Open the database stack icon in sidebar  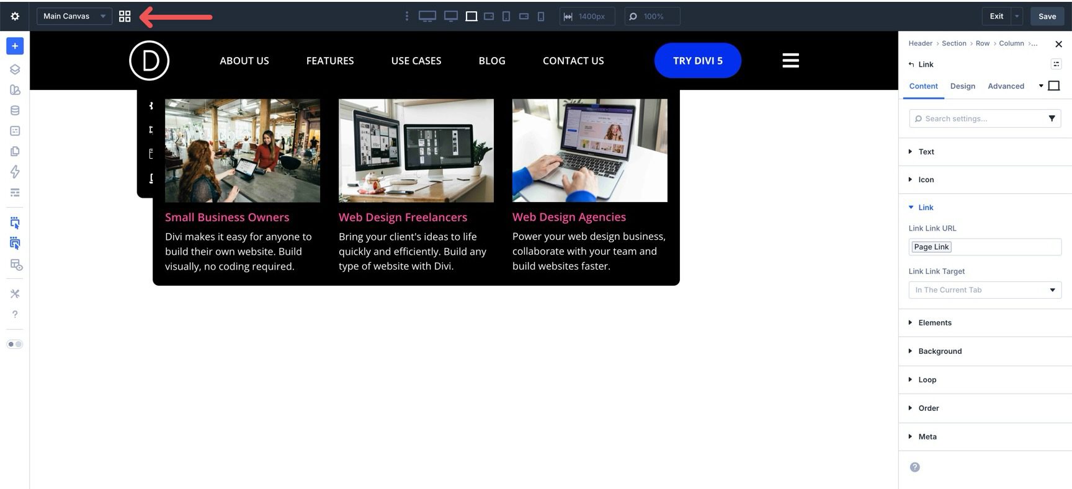tap(15, 110)
